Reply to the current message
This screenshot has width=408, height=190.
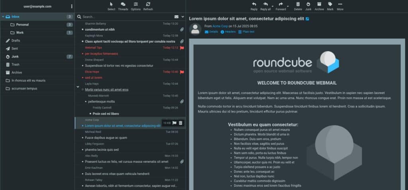coord(254,6)
